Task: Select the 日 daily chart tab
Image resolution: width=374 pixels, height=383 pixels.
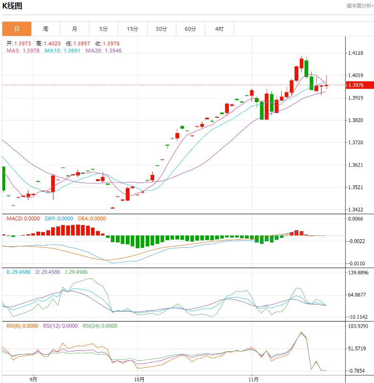Action: click(17, 29)
